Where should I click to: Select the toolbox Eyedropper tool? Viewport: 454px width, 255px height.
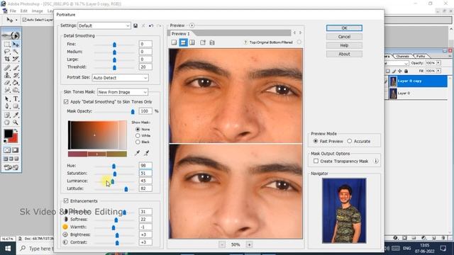[16, 115]
